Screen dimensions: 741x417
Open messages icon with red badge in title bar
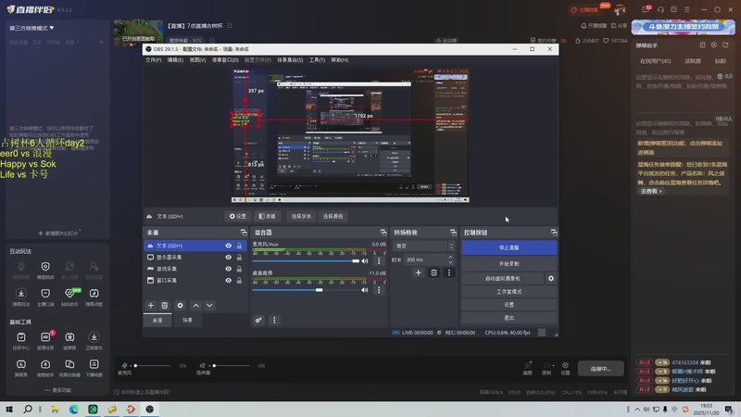pyautogui.click(x=646, y=9)
